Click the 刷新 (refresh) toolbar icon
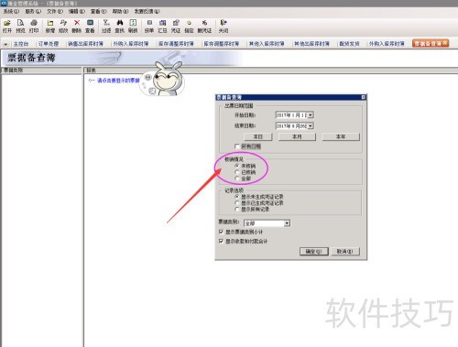Image resolution: width=458 pixels, height=347 pixels. [133, 23]
